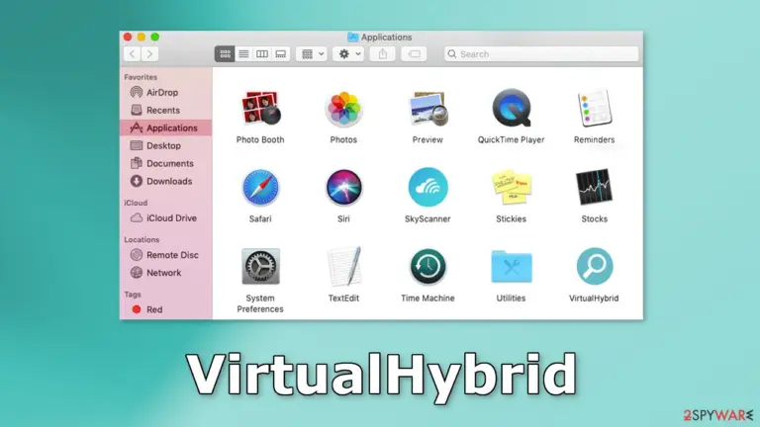The width and height of the screenshot is (760, 427).
Task: Click the Search field
Action: pyautogui.click(x=541, y=53)
